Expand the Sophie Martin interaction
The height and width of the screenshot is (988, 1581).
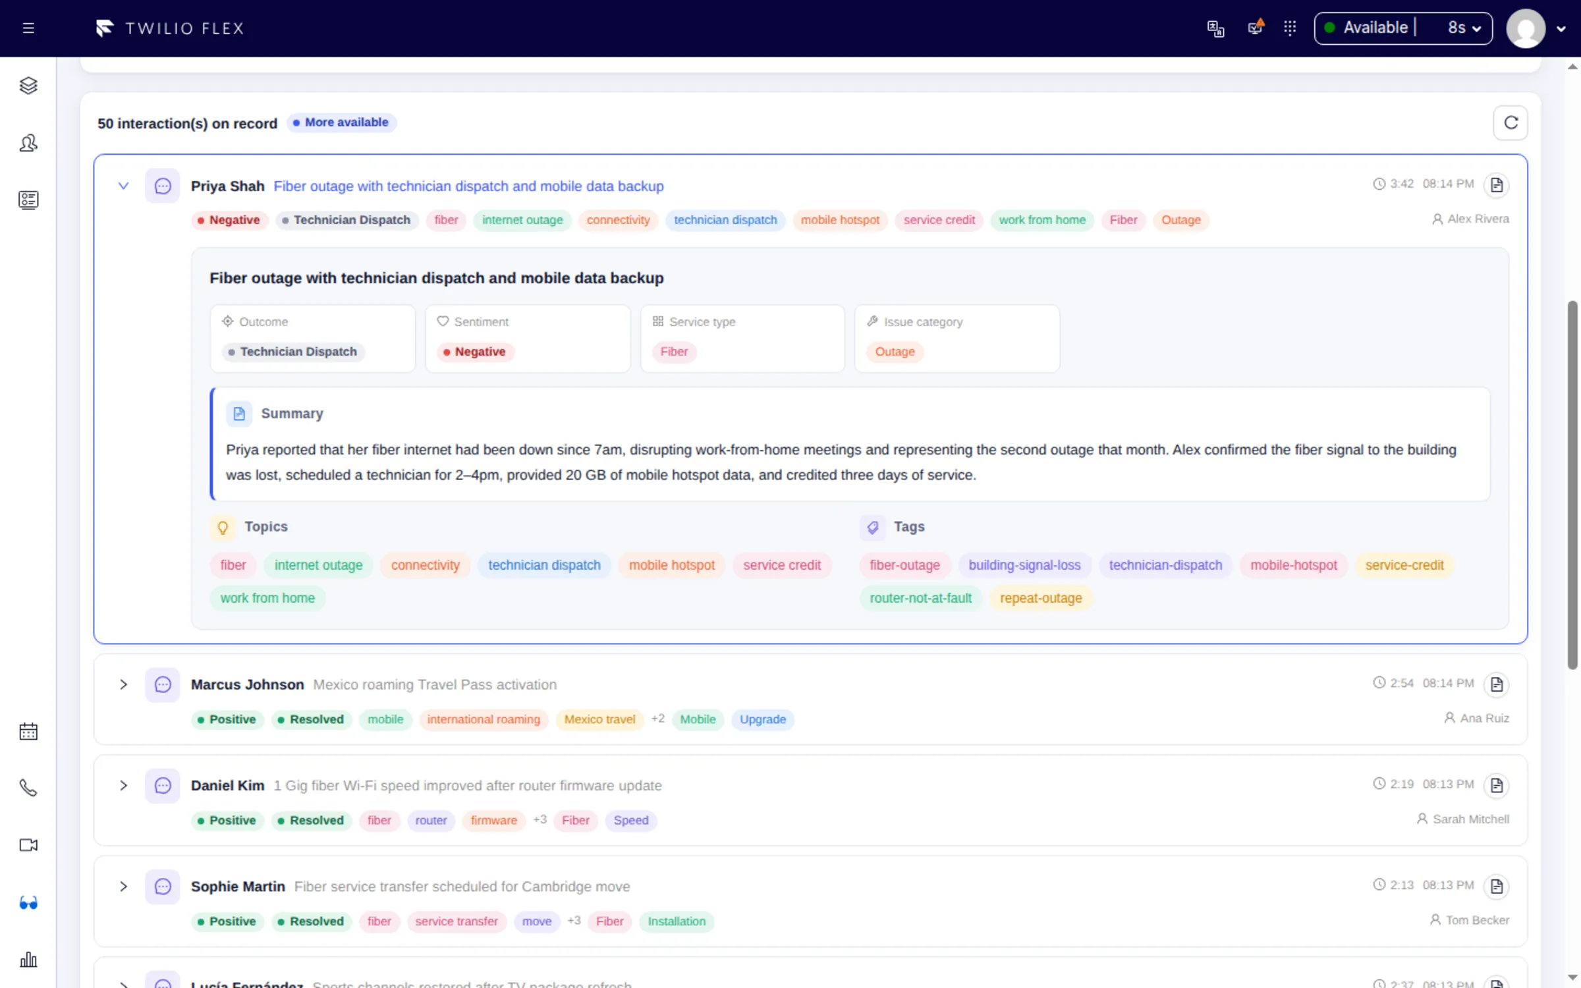[123, 887]
